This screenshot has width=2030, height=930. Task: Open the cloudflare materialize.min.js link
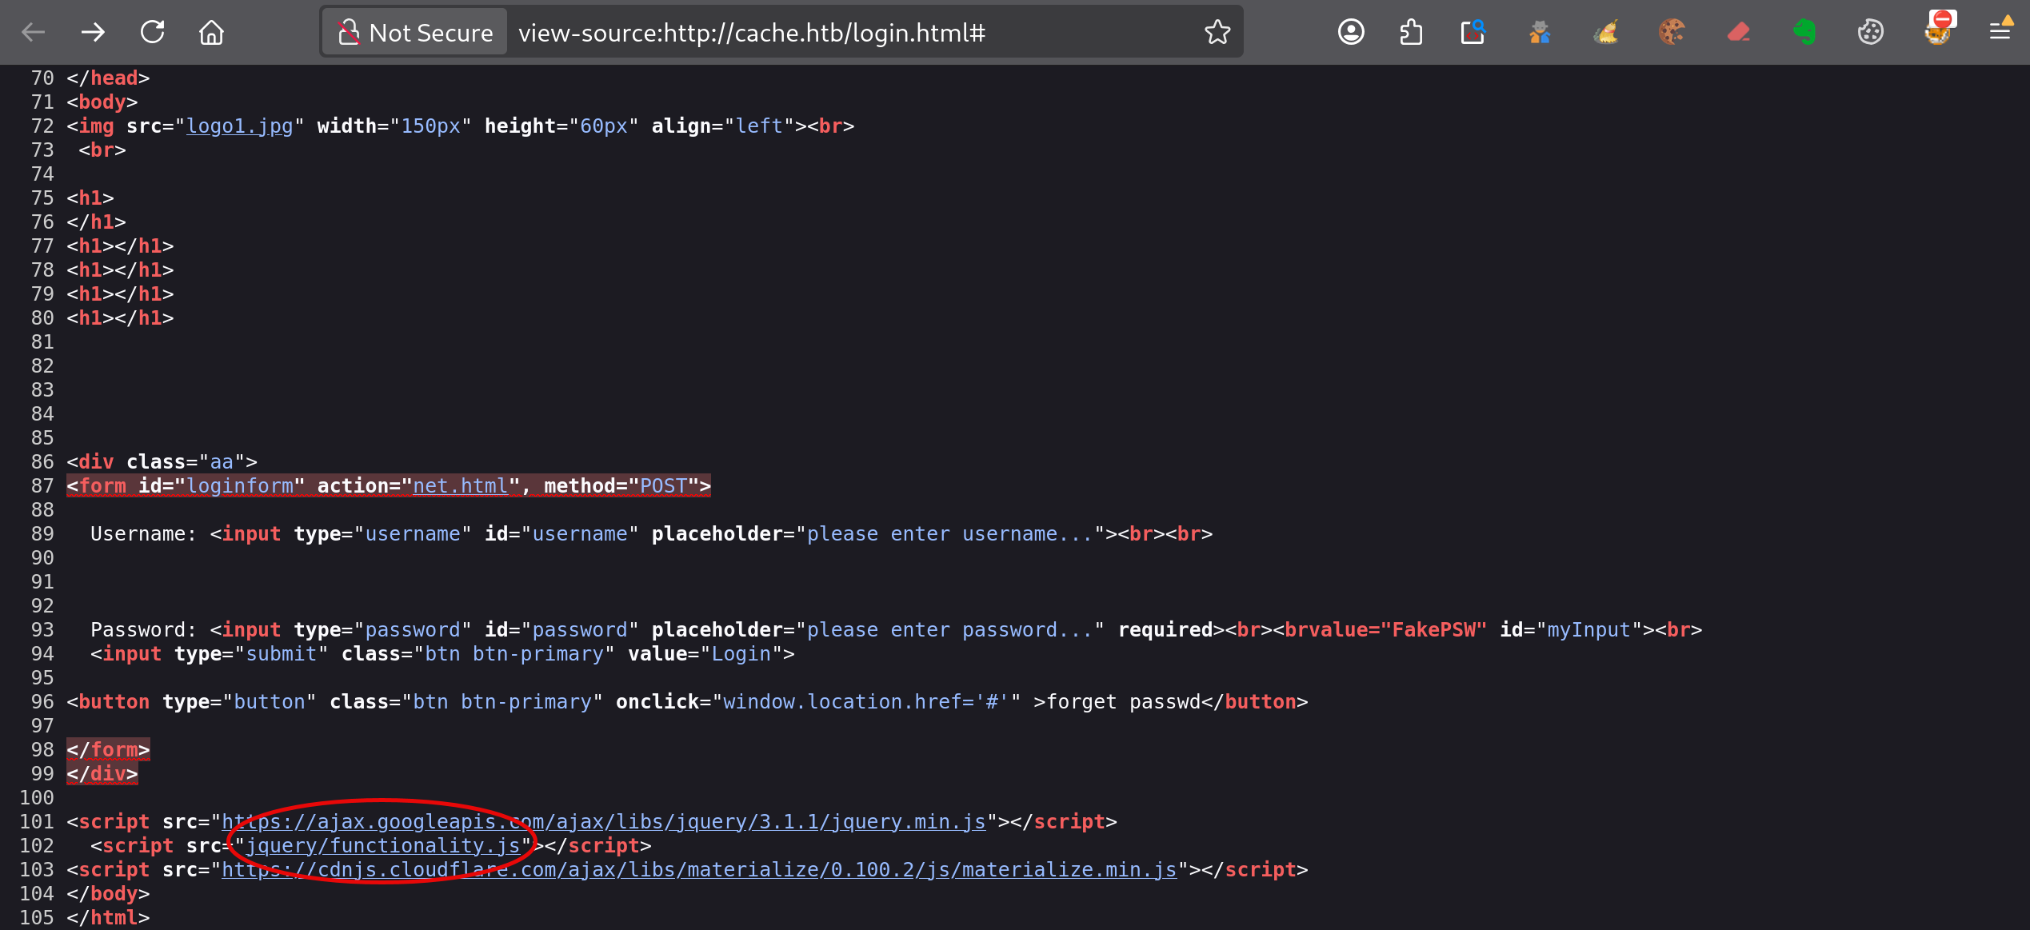(699, 870)
